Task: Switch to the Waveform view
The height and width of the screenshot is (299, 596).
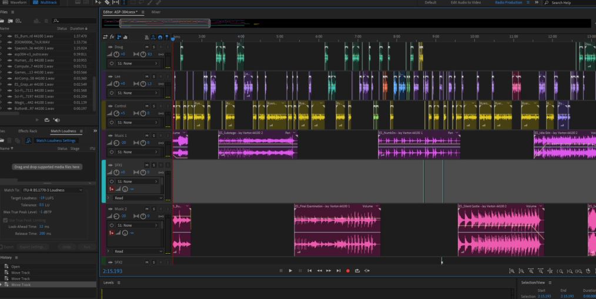Action: [x=16, y=2]
